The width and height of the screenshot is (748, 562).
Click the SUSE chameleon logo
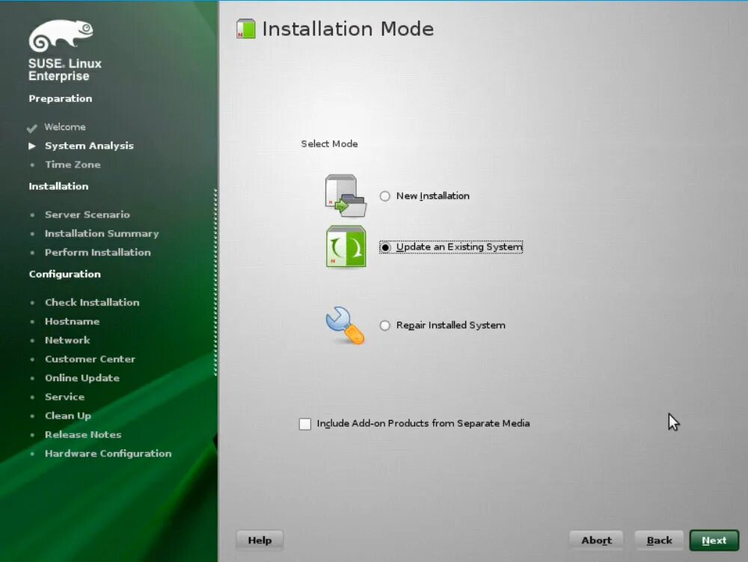61,35
